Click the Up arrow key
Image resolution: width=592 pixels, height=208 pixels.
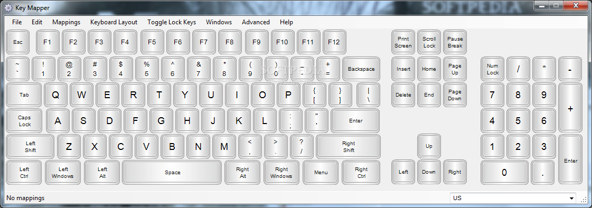click(429, 146)
